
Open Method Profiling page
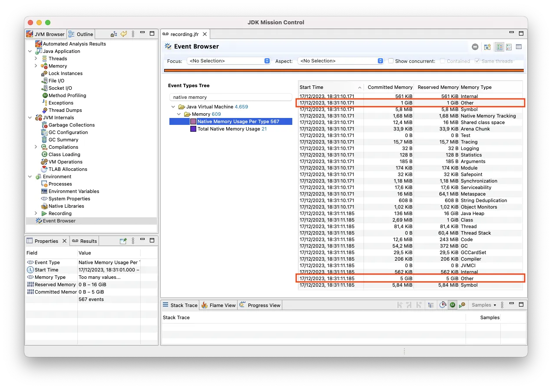point(67,95)
